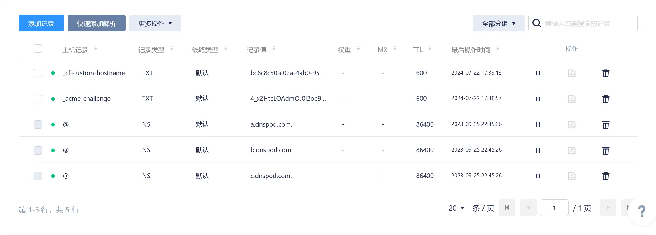Sort by 主机记录 column

click(x=95, y=48)
